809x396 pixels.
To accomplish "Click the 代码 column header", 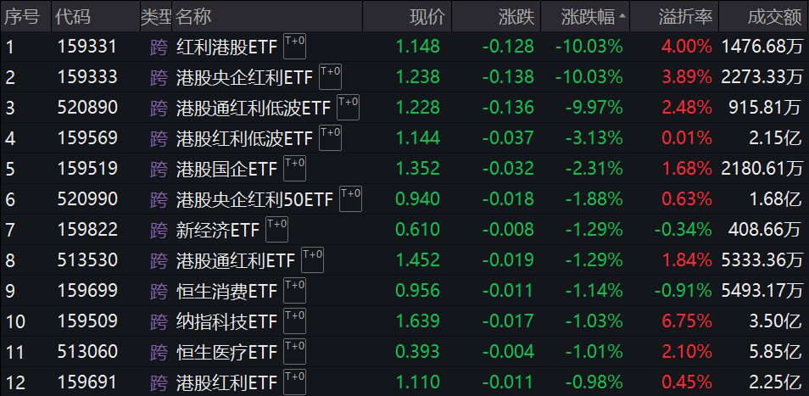I will coord(73,16).
